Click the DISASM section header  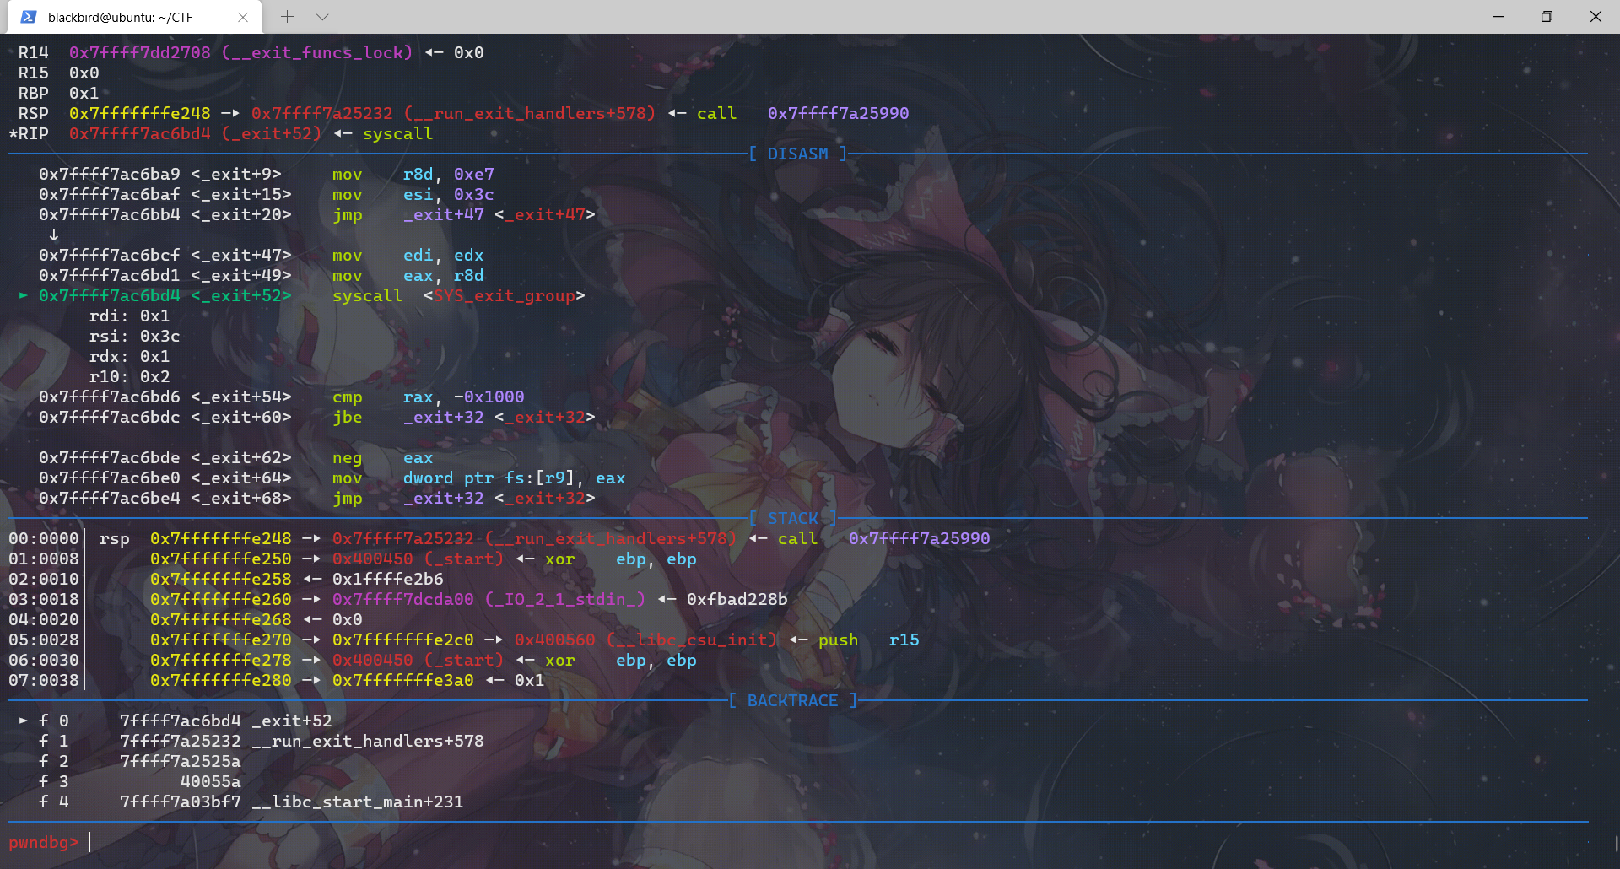coord(797,154)
